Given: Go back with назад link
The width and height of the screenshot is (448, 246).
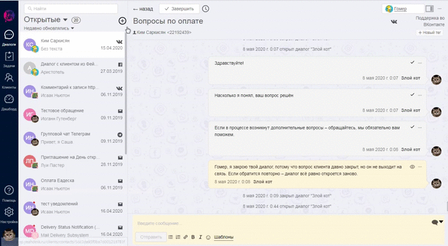Looking at the screenshot, I should (x=143, y=9).
